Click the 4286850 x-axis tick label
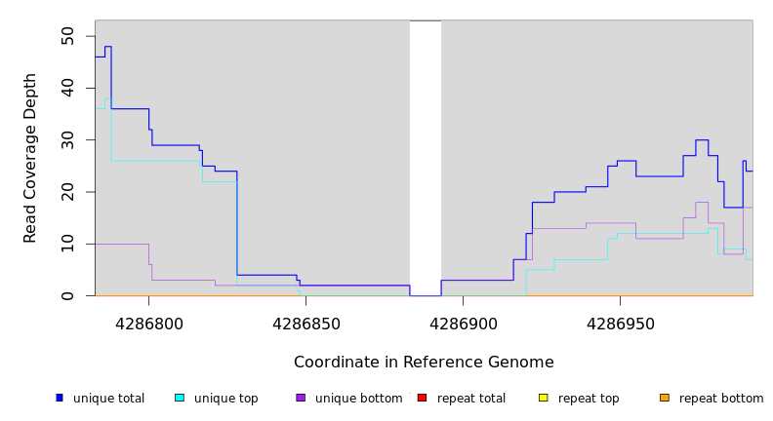 pos(305,323)
